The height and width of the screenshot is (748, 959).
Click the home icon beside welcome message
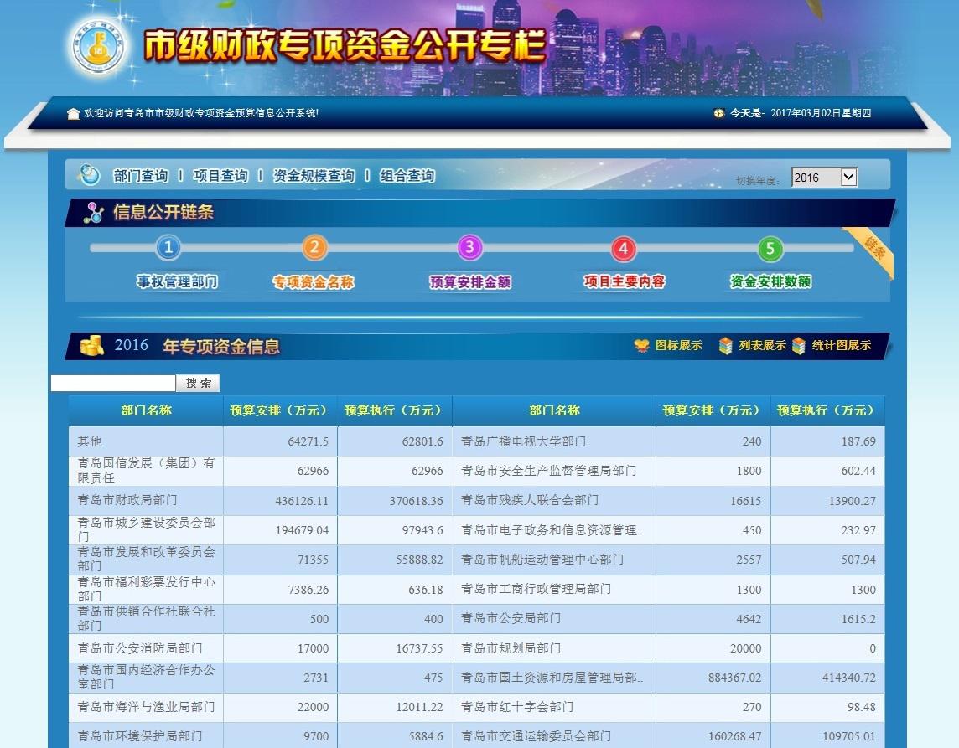[x=74, y=113]
